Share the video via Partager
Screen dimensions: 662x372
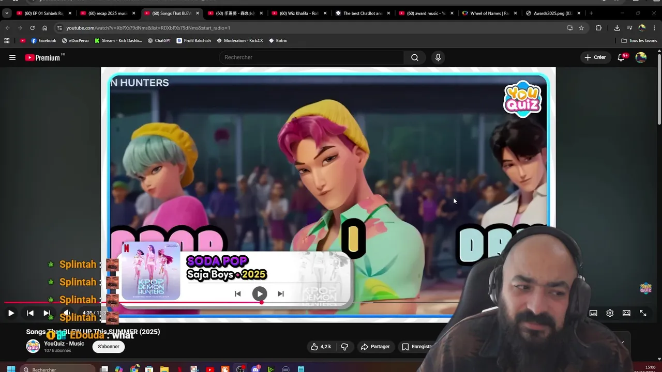pyautogui.click(x=375, y=347)
